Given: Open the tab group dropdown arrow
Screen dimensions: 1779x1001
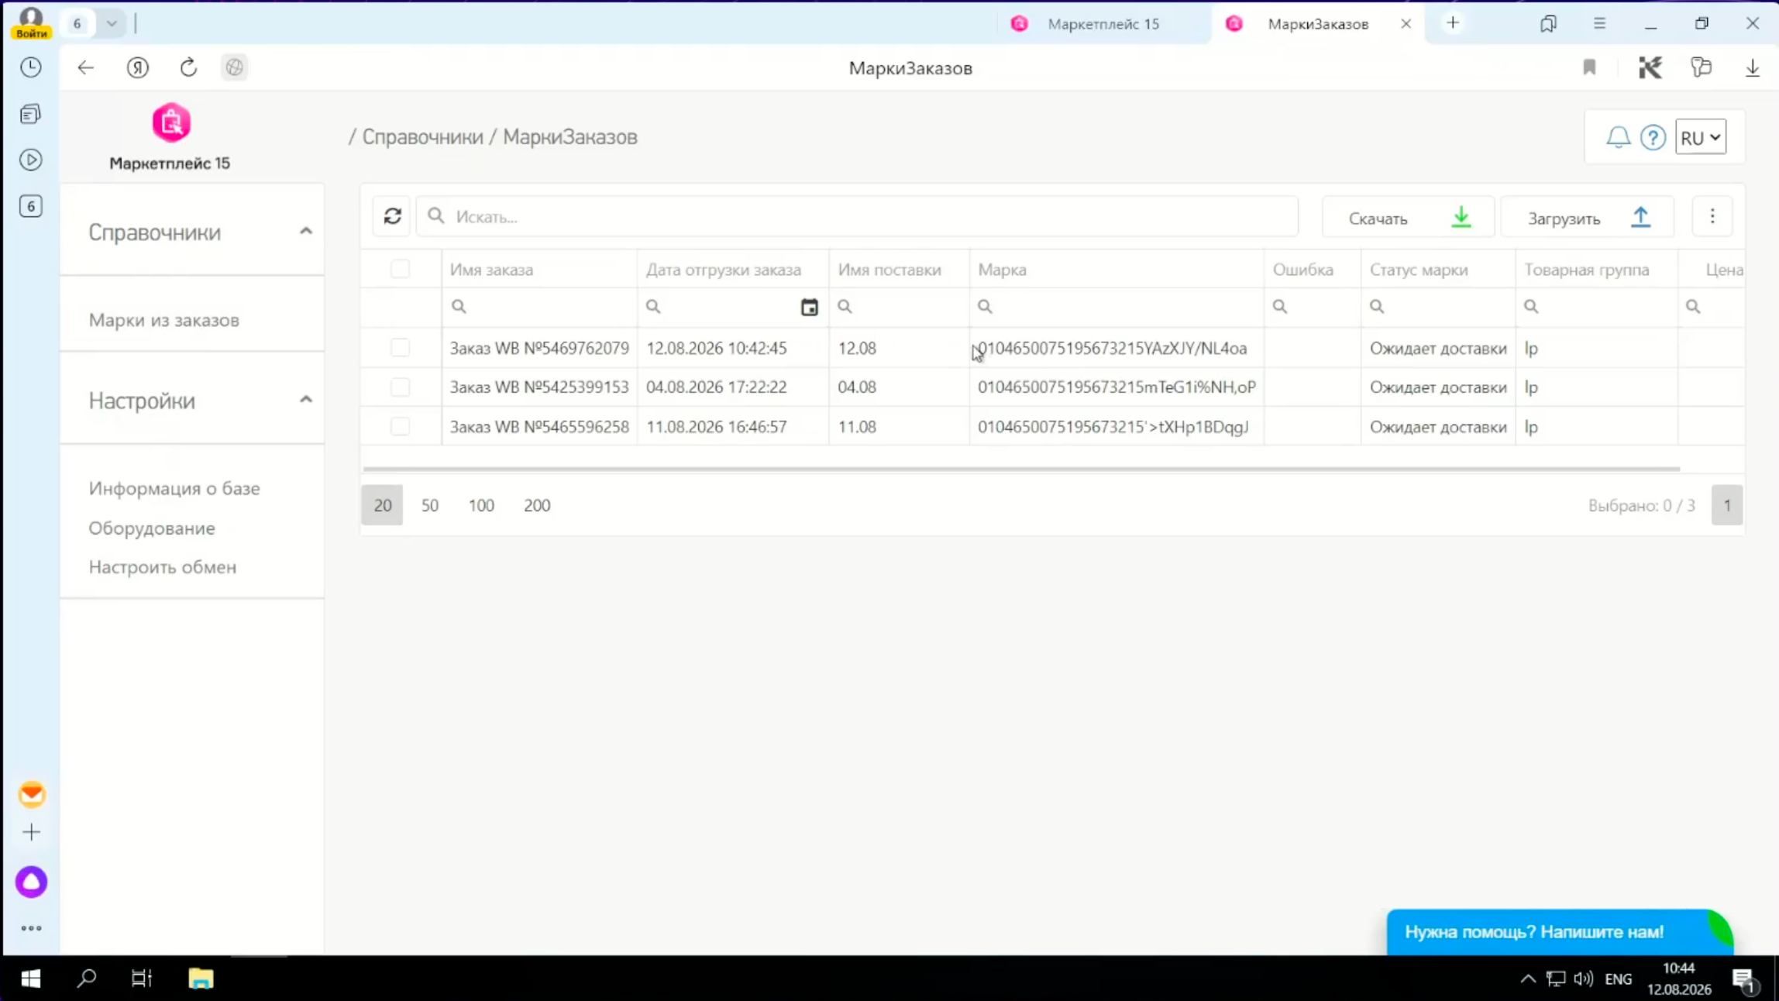Looking at the screenshot, I should click(x=112, y=23).
